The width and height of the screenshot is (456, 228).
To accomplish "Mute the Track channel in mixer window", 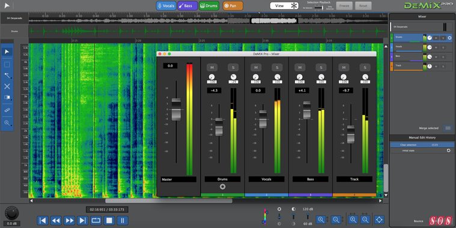I will point(344,68).
